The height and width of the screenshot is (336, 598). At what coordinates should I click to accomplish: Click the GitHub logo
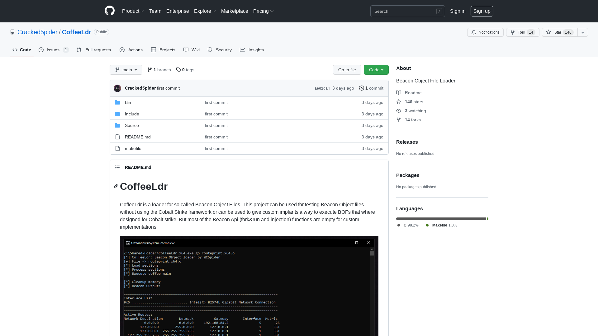[109, 11]
